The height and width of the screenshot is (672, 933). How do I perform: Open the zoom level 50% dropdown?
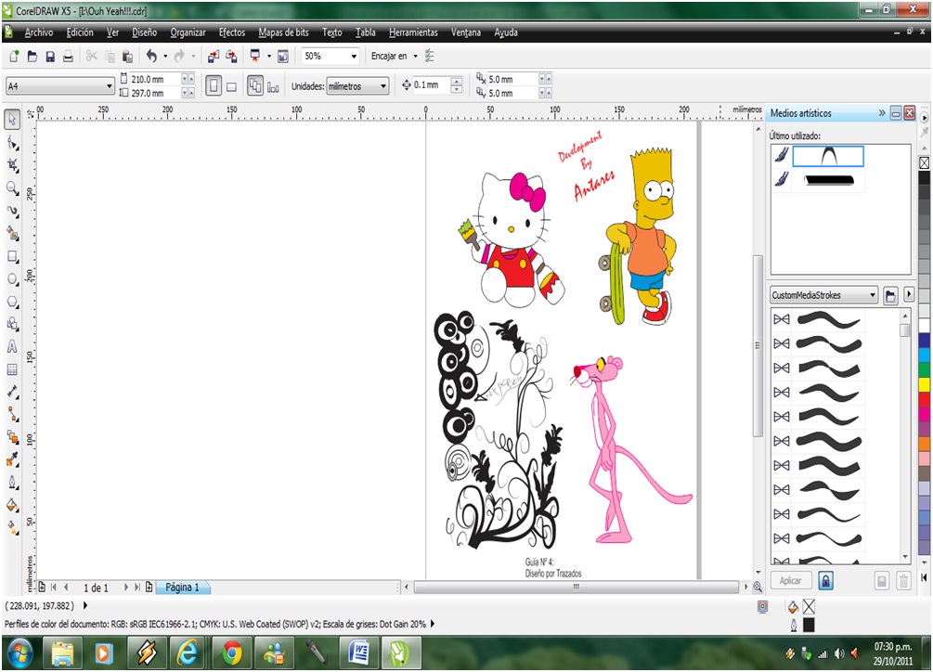354,56
